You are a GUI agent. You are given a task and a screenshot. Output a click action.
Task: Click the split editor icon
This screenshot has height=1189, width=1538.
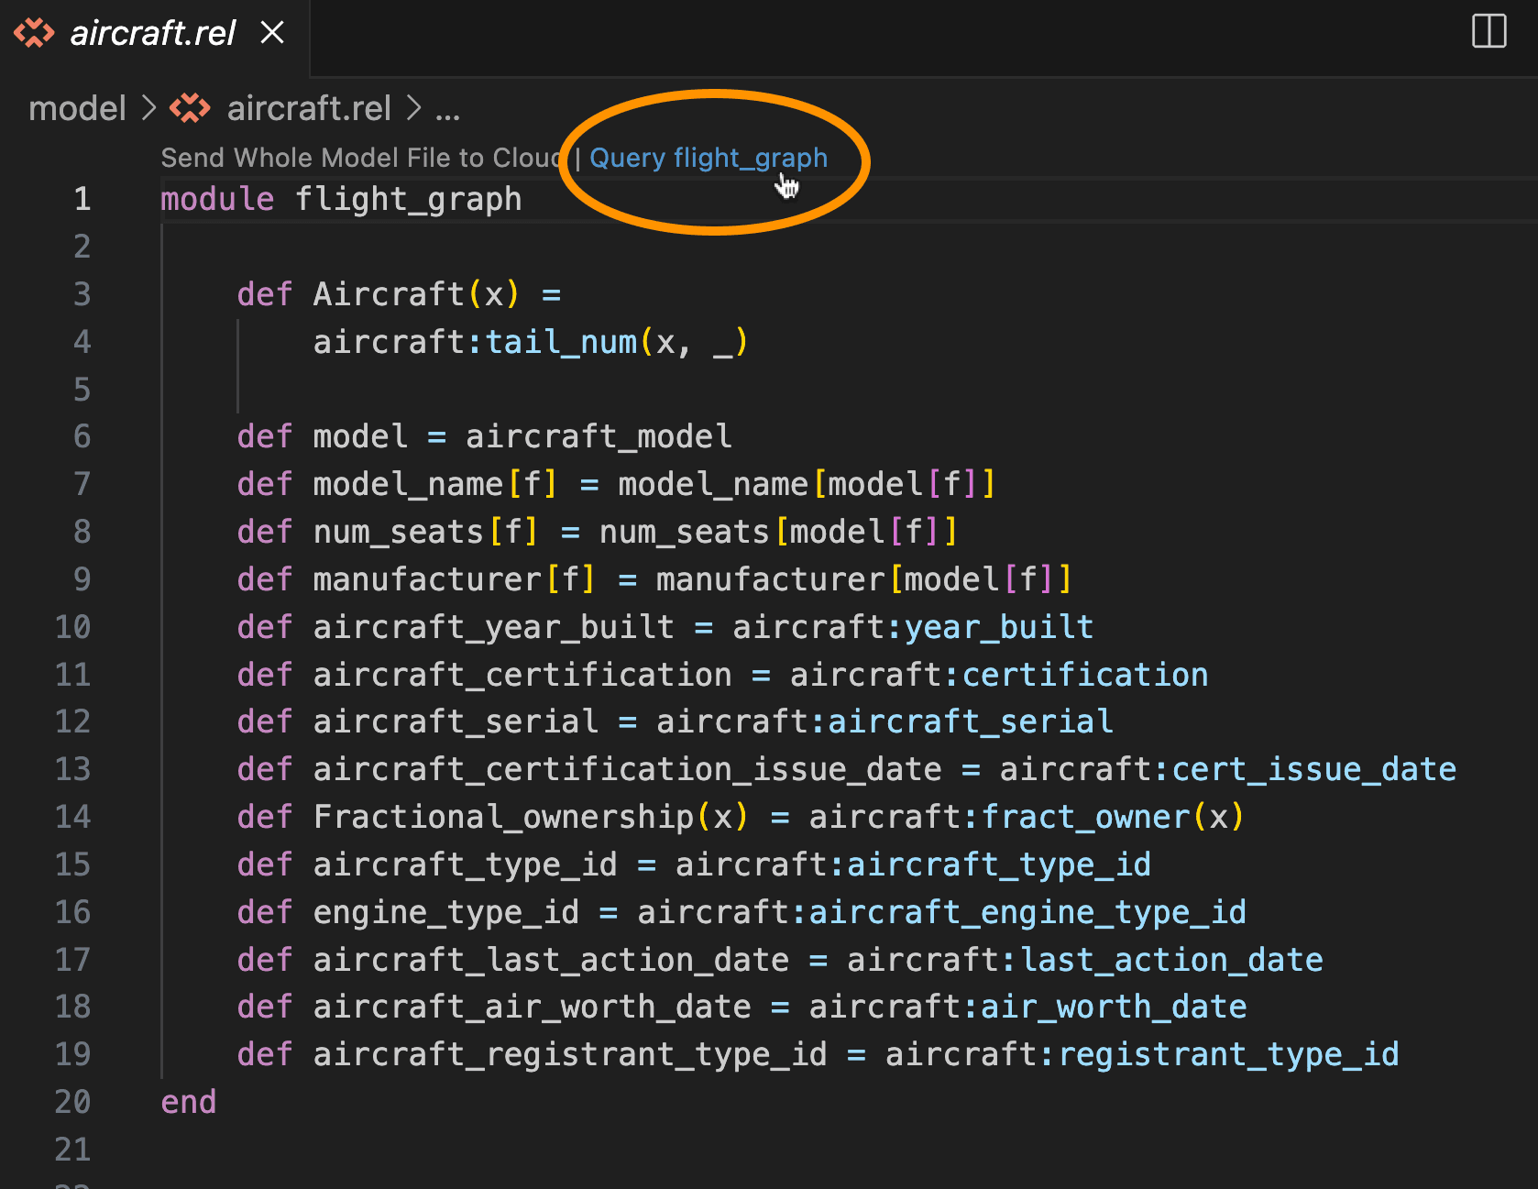[x=1489, y=31]
